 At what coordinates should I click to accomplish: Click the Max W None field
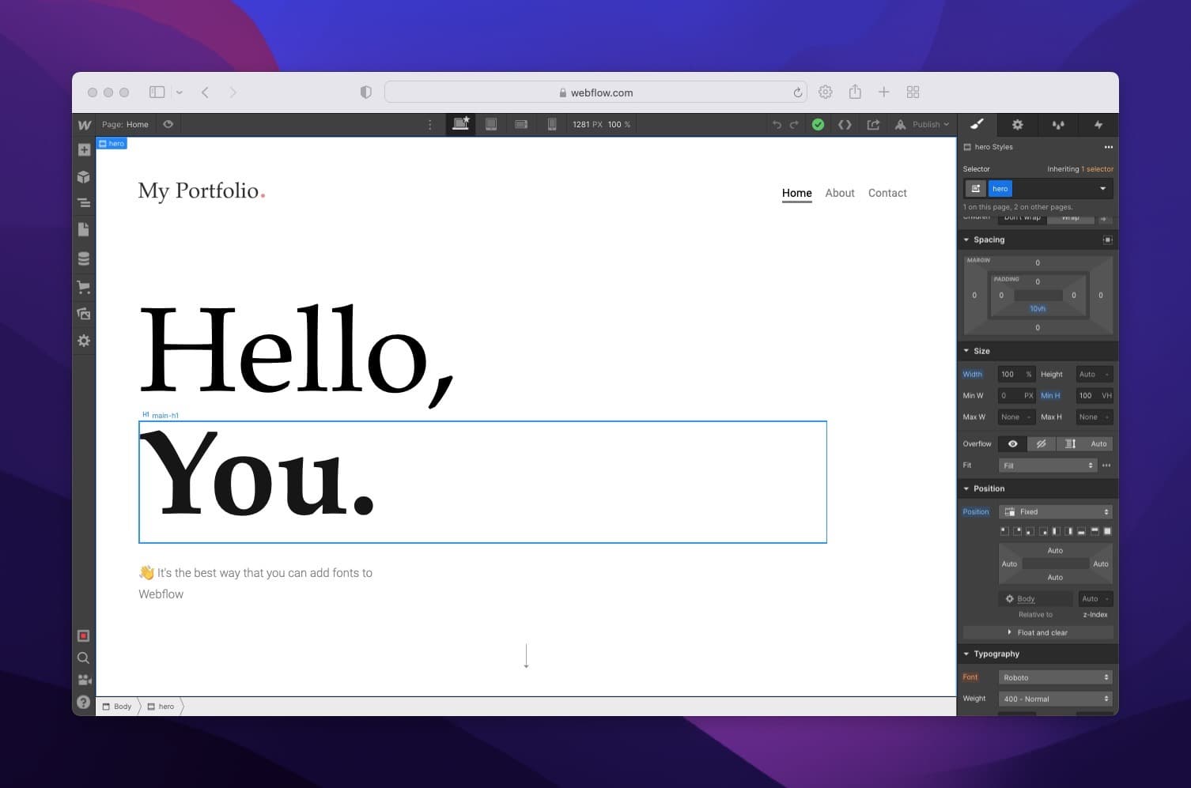(1016, 417)
